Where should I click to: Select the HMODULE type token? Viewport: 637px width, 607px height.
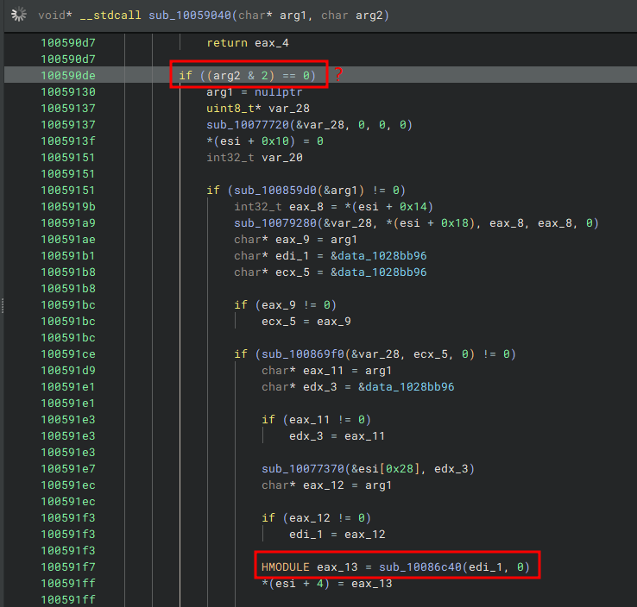285,566
